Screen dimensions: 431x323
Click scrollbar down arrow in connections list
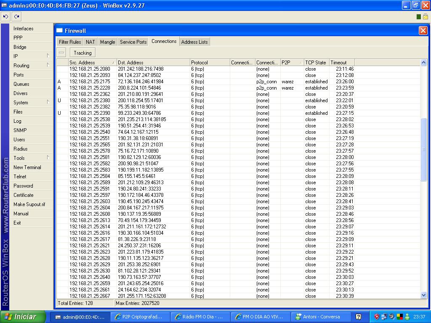point(423,295)
